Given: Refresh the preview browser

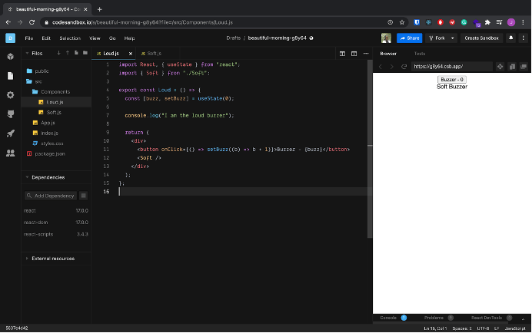Looking at the screenshot, I should (404, 67).
